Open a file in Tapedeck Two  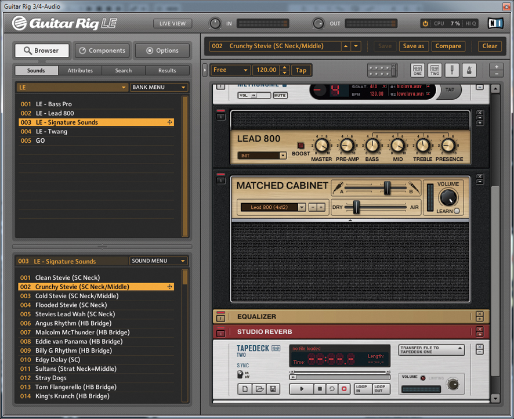[x=259, y=389]
